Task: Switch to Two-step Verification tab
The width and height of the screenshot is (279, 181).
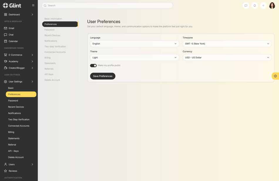Action: coord(55,47)
